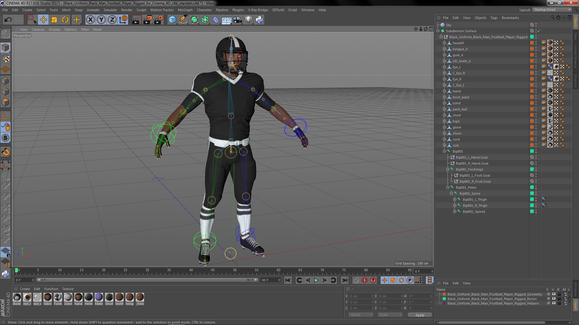The width and height of the screenshot is (579, 325).
Task: Toggle Subdivision Surface enable checkmark
Action: point(539,31)
